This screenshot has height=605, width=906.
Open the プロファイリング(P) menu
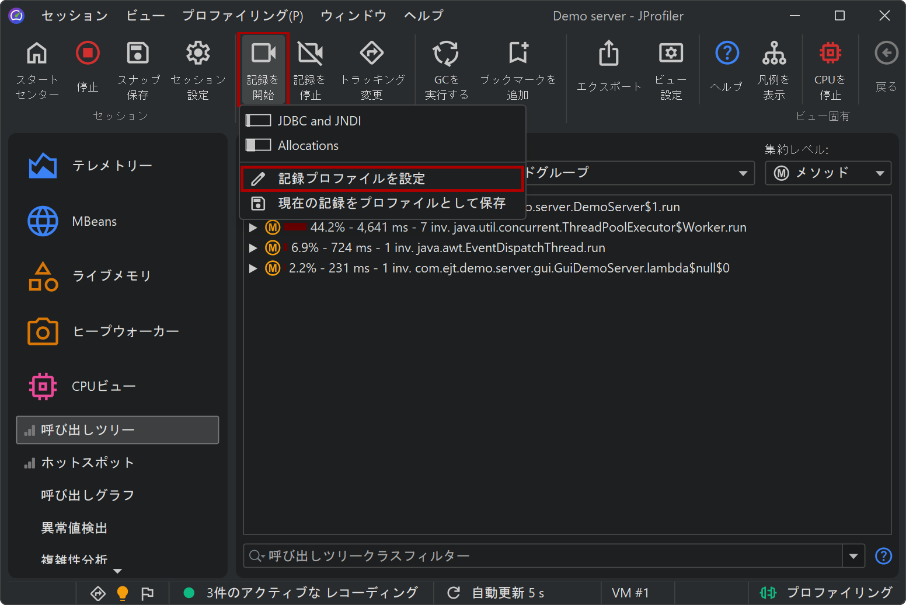[242, 16]
